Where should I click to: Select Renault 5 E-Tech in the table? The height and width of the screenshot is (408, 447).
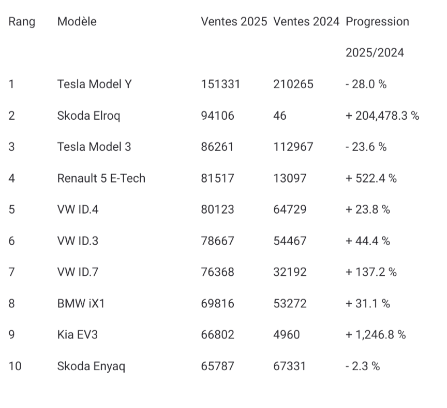point(101,178)
